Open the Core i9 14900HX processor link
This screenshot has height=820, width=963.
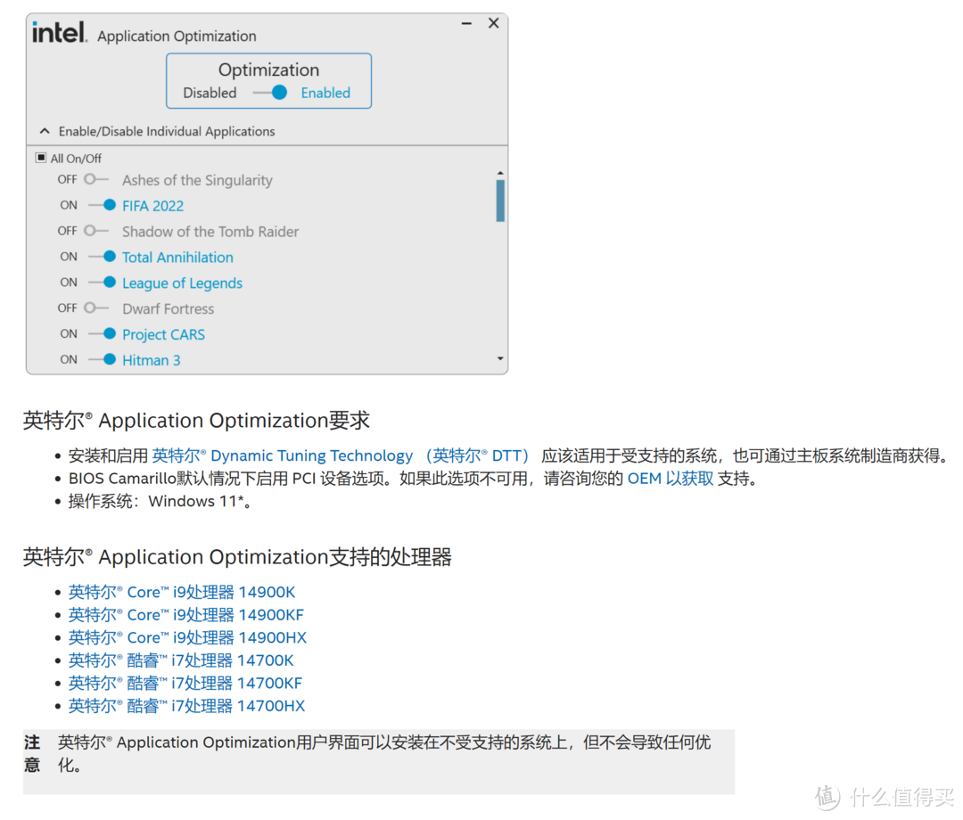tap(187, 637)
